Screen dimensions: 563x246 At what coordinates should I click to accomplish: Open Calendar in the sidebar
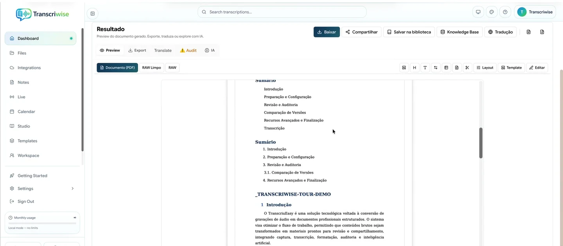tap(40, 112)
